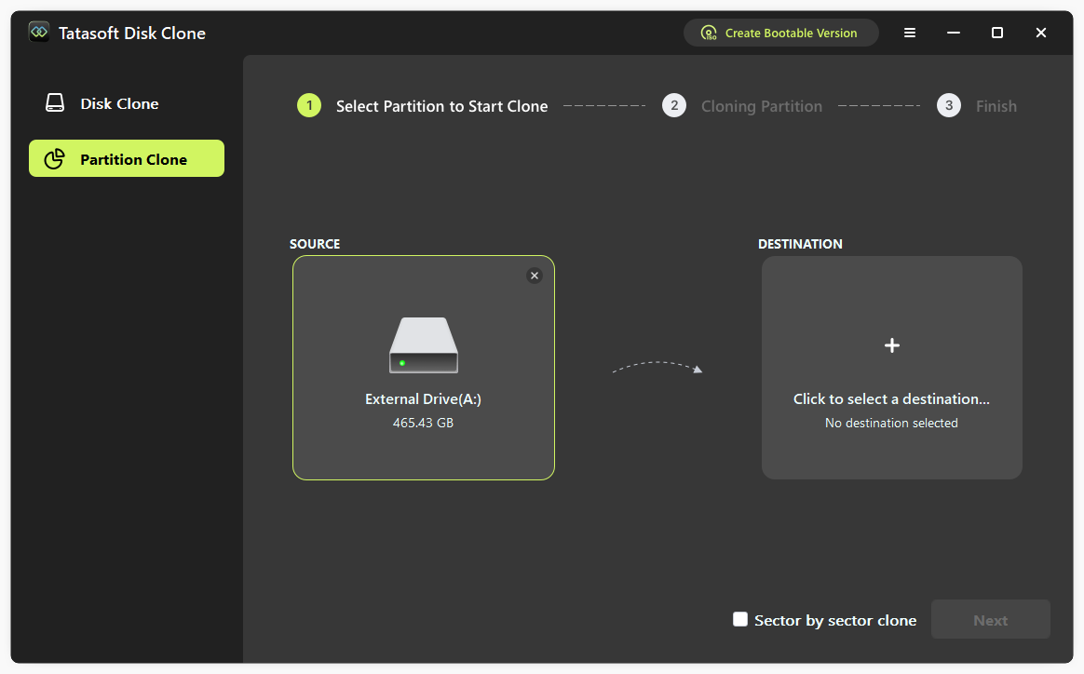This screenshot has height=674, width=1084.
Task: Click the dashed arrow between source and destination
Action: tap(657, 368)
